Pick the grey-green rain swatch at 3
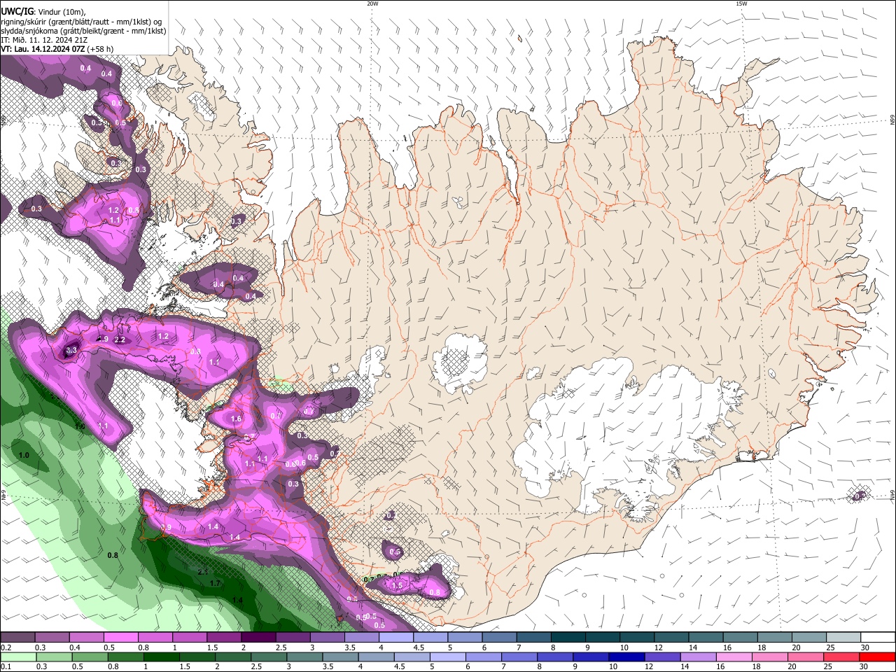The width and height of the screenshot is (896, 672). click(x=305, y=657)
